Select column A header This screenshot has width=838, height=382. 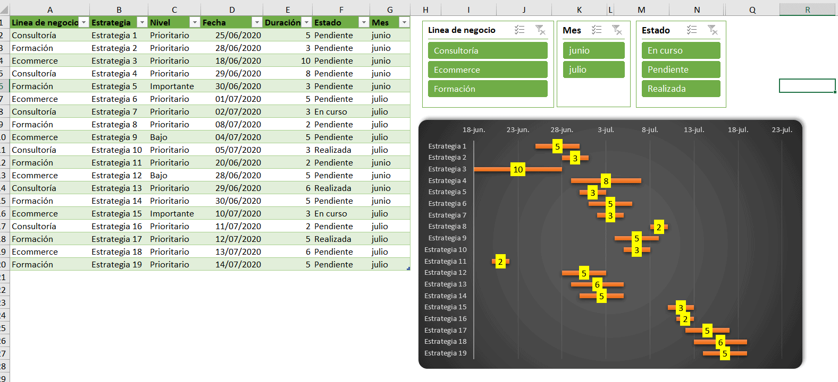[50, 10]
